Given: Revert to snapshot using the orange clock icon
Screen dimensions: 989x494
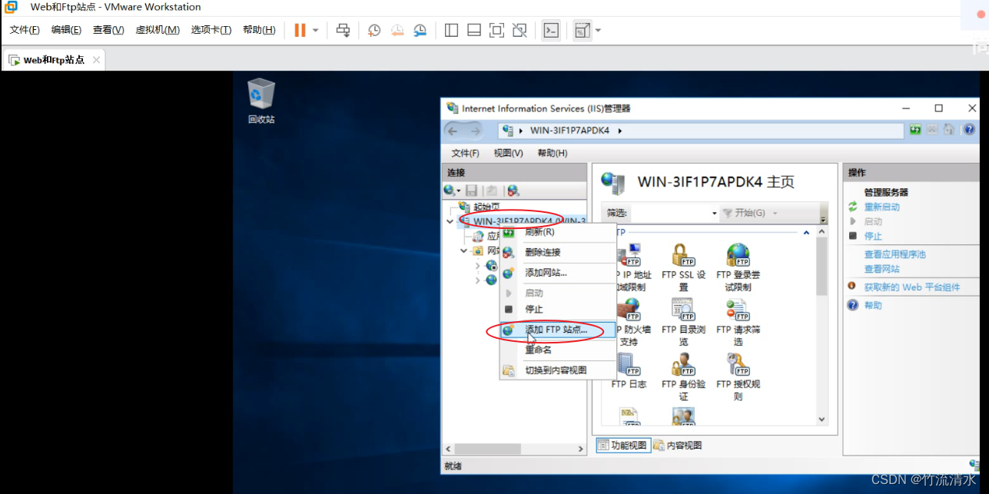Looking at the screenshot, I should (x=397, y=30).
